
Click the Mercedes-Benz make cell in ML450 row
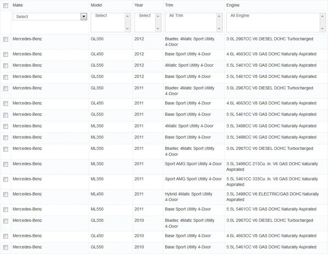tap(27, 194)
